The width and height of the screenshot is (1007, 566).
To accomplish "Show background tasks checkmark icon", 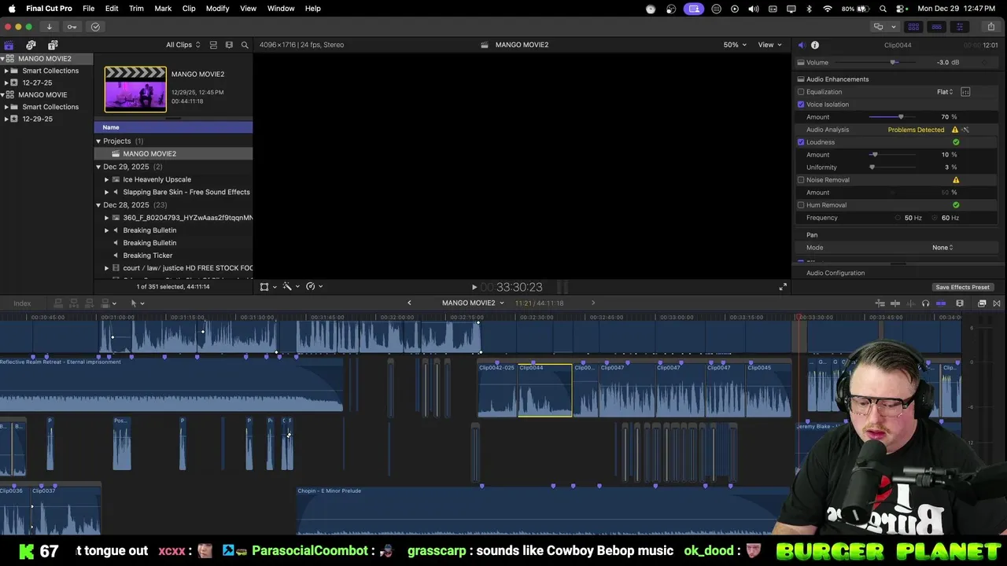I will click(x=95, y=27).
